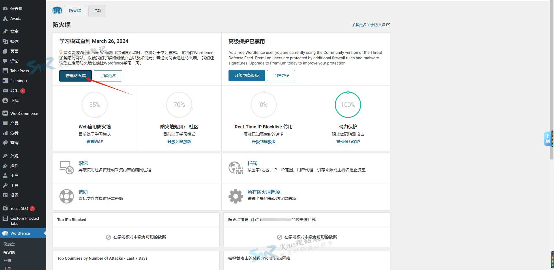This screenshot has width=554, height=270.
Task: Click the Avada logo icon in sidebar
Action: pos(5,18)
